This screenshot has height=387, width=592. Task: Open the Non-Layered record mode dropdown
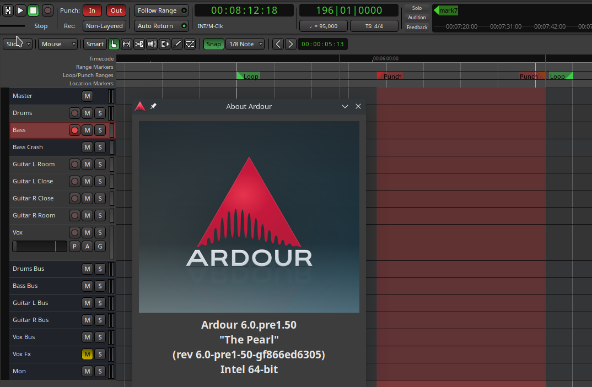105,26
